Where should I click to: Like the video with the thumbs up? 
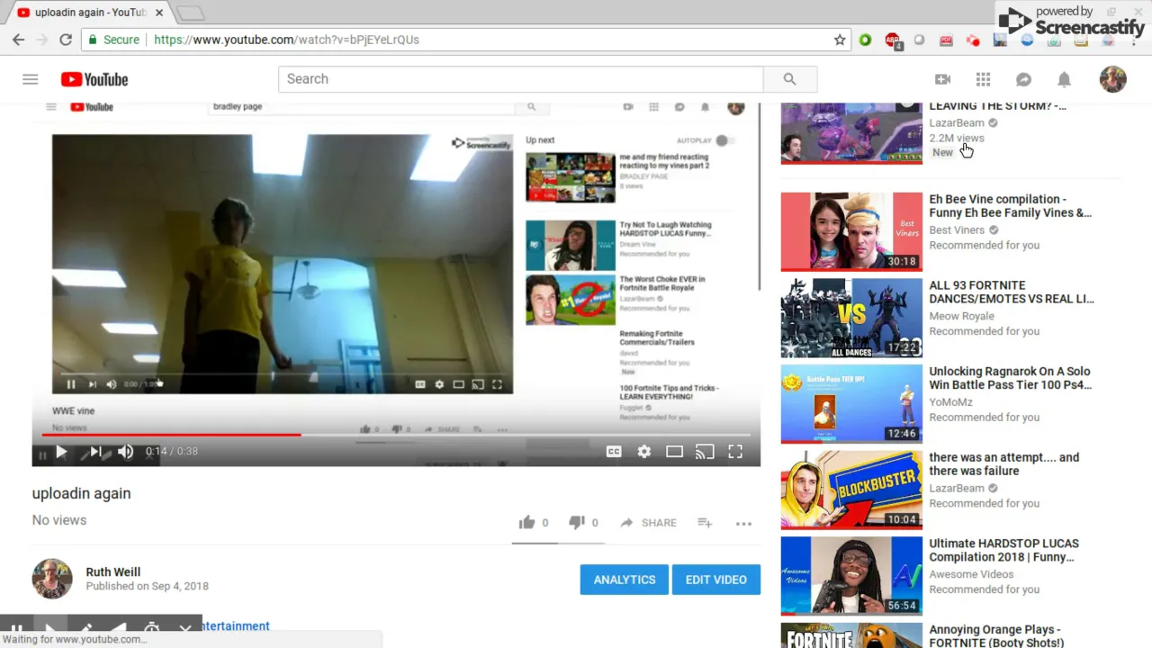tap(526, 522)
